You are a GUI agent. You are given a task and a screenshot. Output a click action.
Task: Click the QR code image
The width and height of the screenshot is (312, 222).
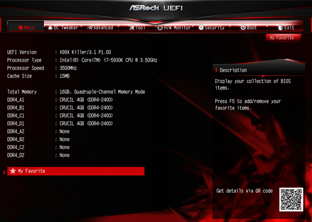(x=291, y=200)
